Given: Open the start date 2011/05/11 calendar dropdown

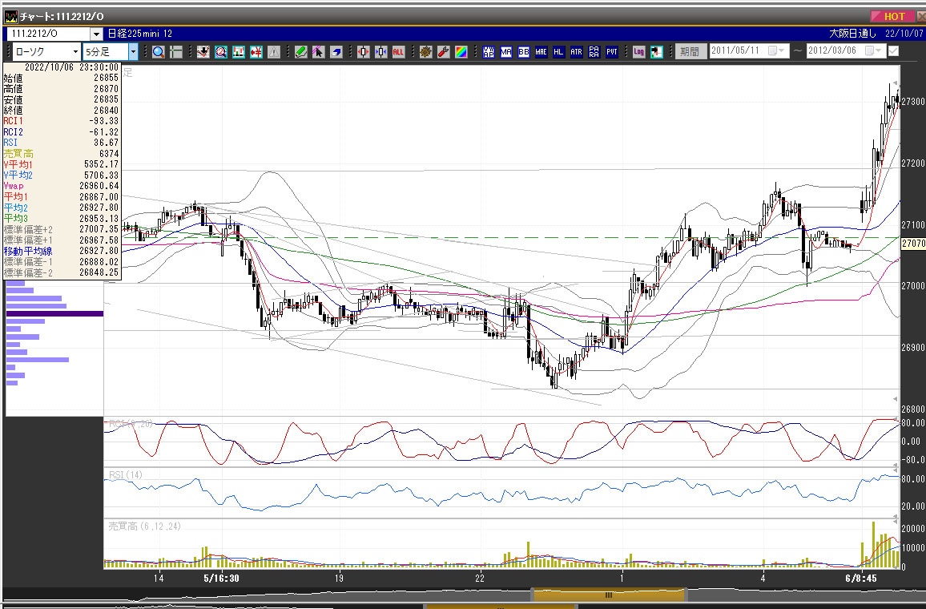Looking at the screenshot, I should pos(776,51).
